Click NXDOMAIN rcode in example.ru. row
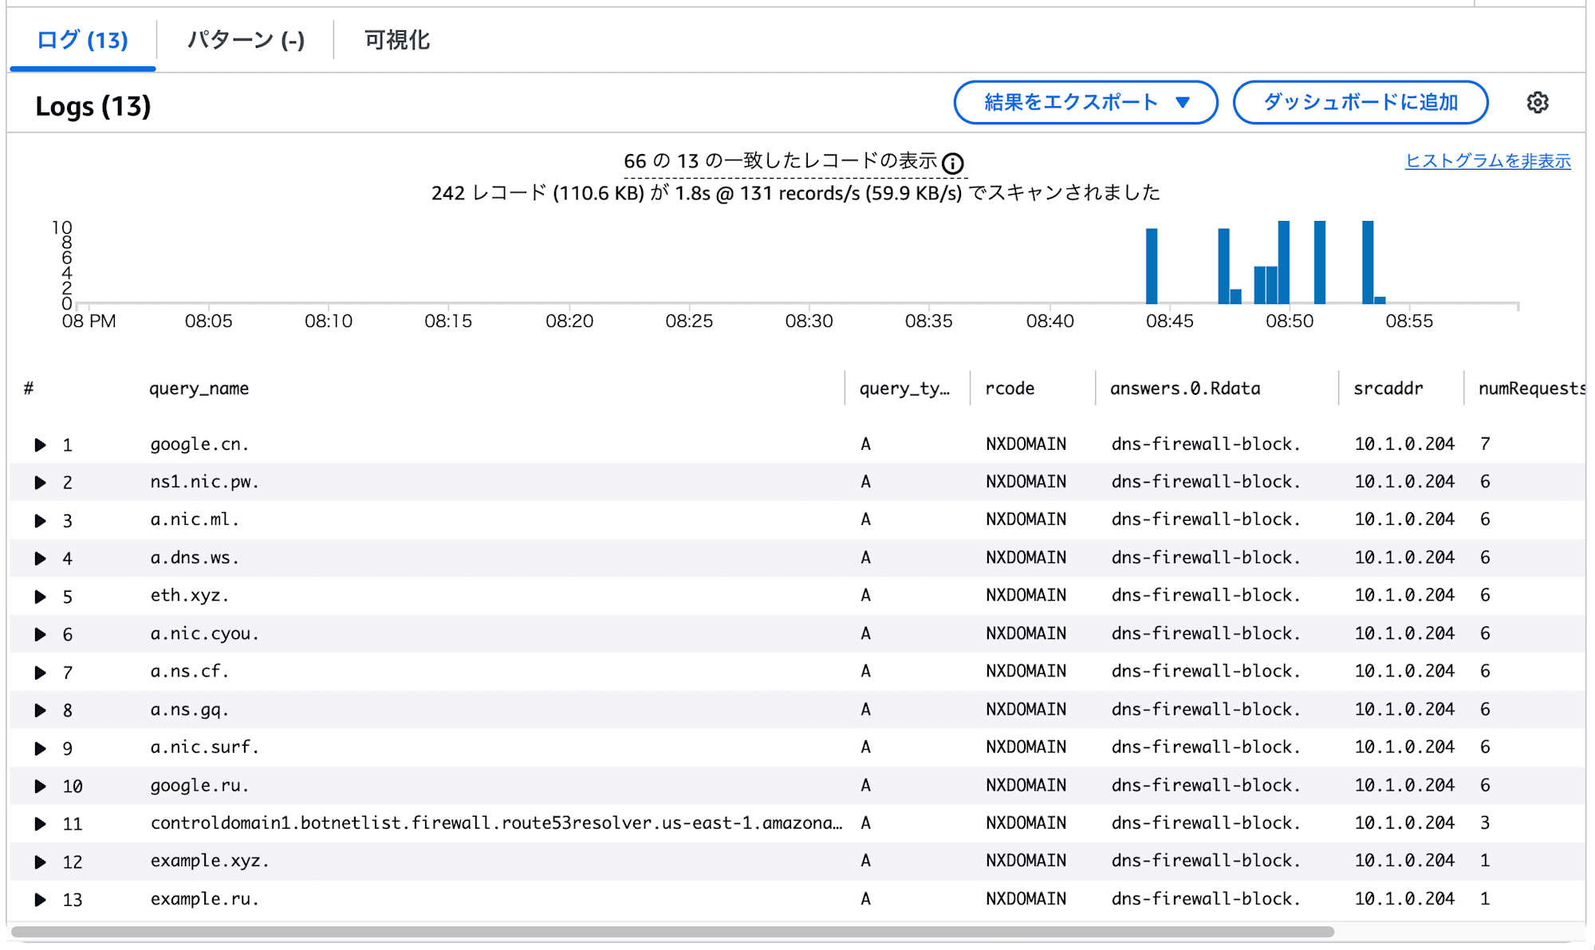This screenshot has height=950, width=1595. pos(1026,899)
